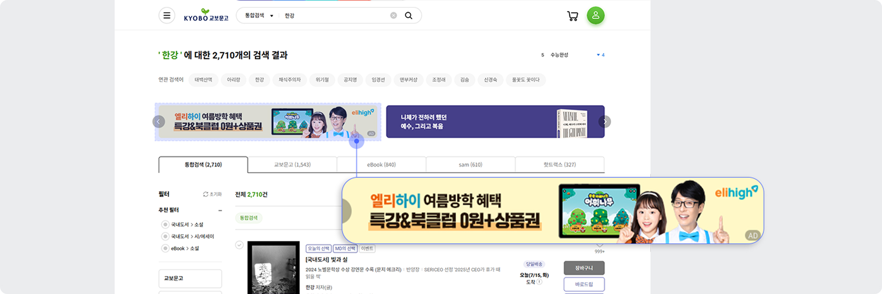The width and height of the screenshot is (882, 294).
Task: Open the purple 니체가 전하려 했던 banner
Action: point(495,122)
